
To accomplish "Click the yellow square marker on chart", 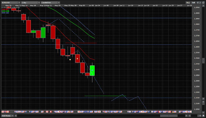I will (70, 60).
